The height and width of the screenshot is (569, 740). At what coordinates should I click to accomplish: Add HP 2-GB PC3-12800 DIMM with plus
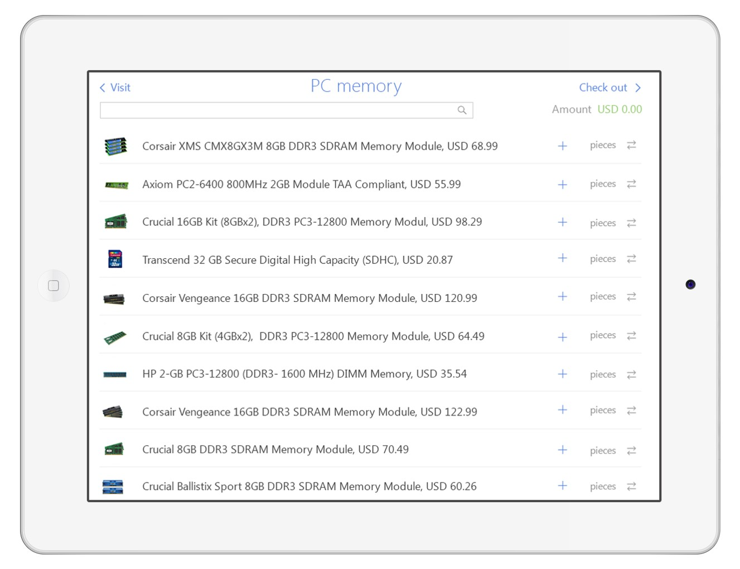[562, 374]
